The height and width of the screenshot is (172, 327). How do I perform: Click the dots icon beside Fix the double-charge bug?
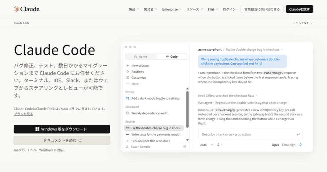(x=128, y=128)
